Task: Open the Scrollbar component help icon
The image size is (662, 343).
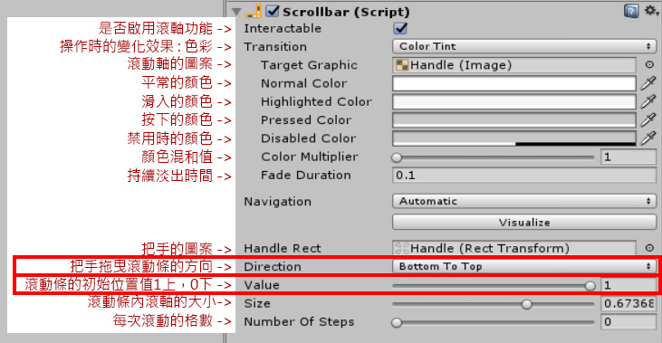Action: 631,11
